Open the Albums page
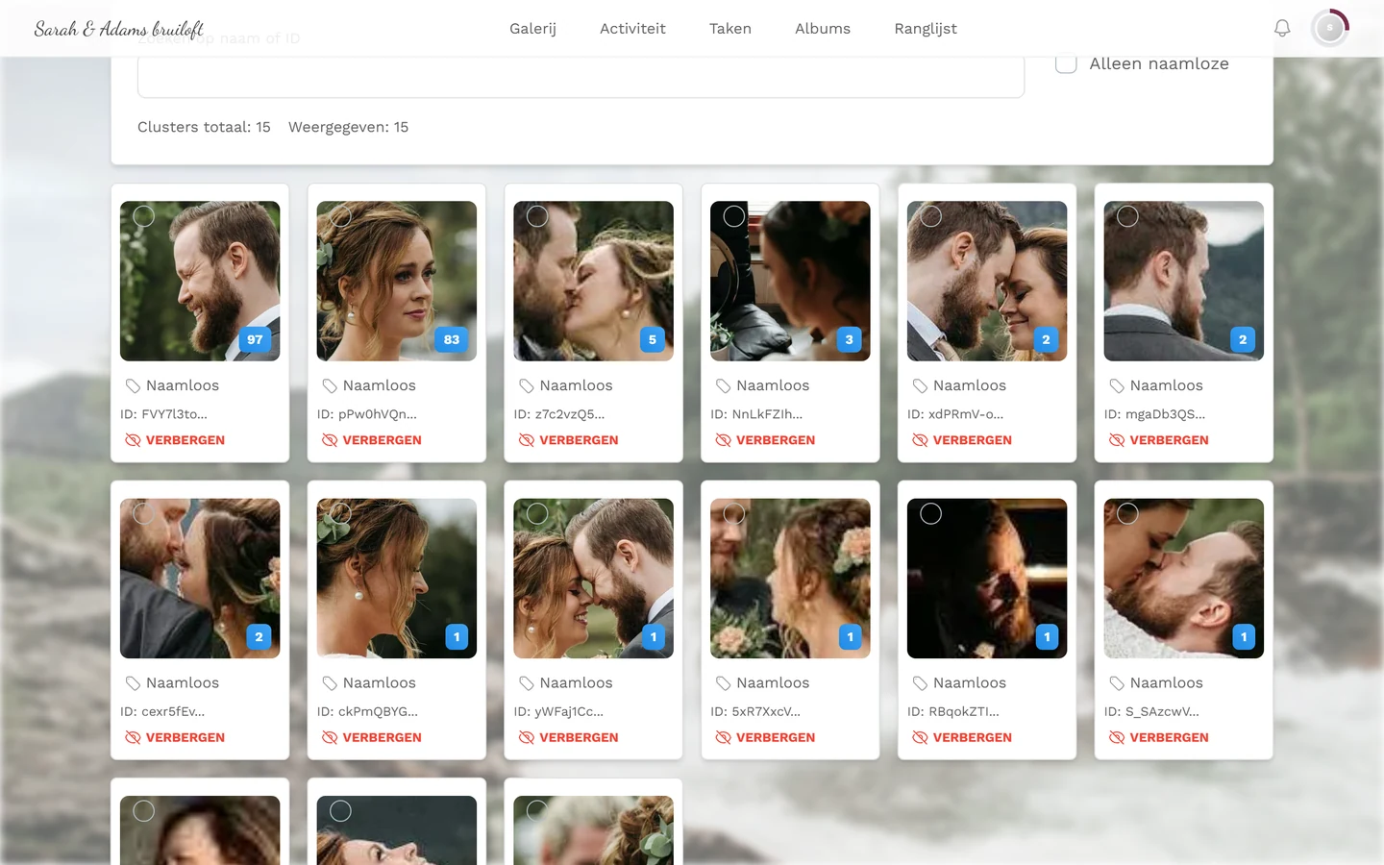 tap(823, 29)
